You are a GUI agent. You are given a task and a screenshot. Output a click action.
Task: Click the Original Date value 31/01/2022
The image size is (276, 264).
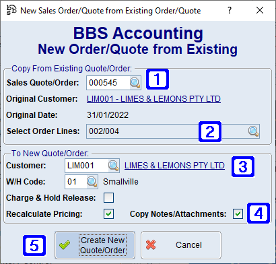108,115
